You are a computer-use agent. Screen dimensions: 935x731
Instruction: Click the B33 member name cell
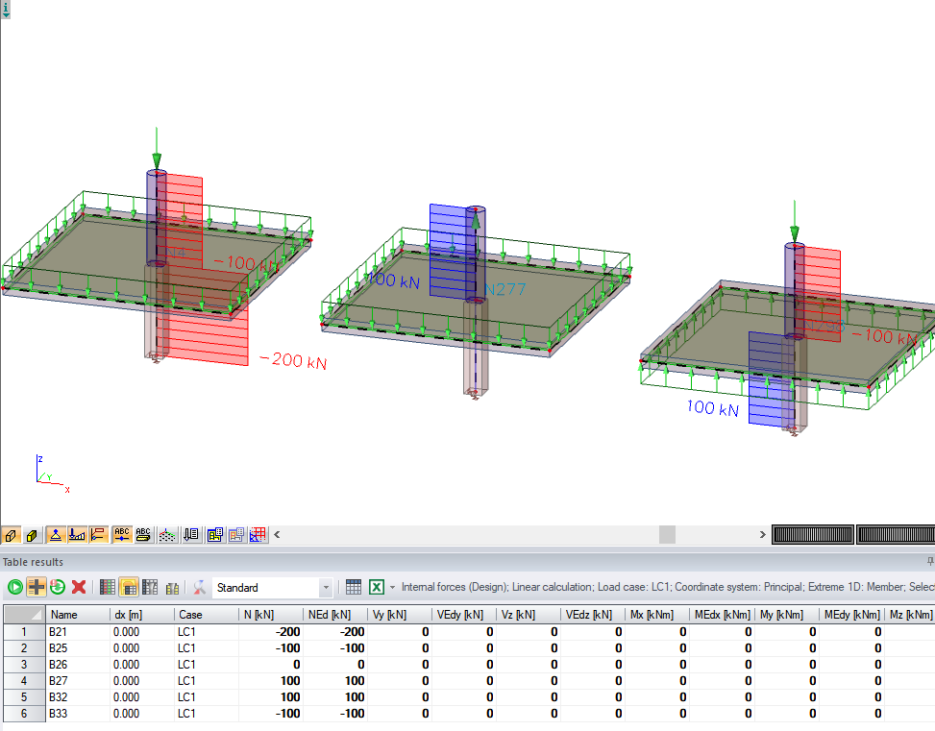click(78, 714)
